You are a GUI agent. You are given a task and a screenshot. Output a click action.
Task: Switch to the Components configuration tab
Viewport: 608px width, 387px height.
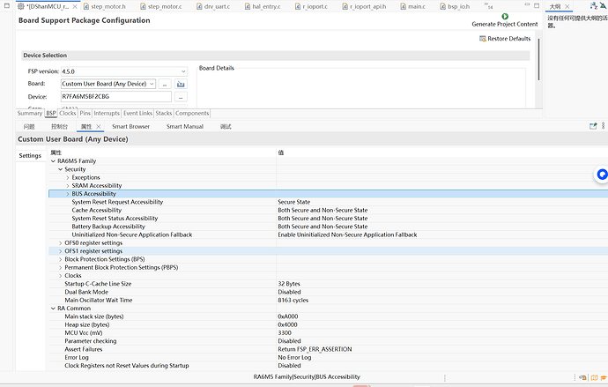(192, 113)
